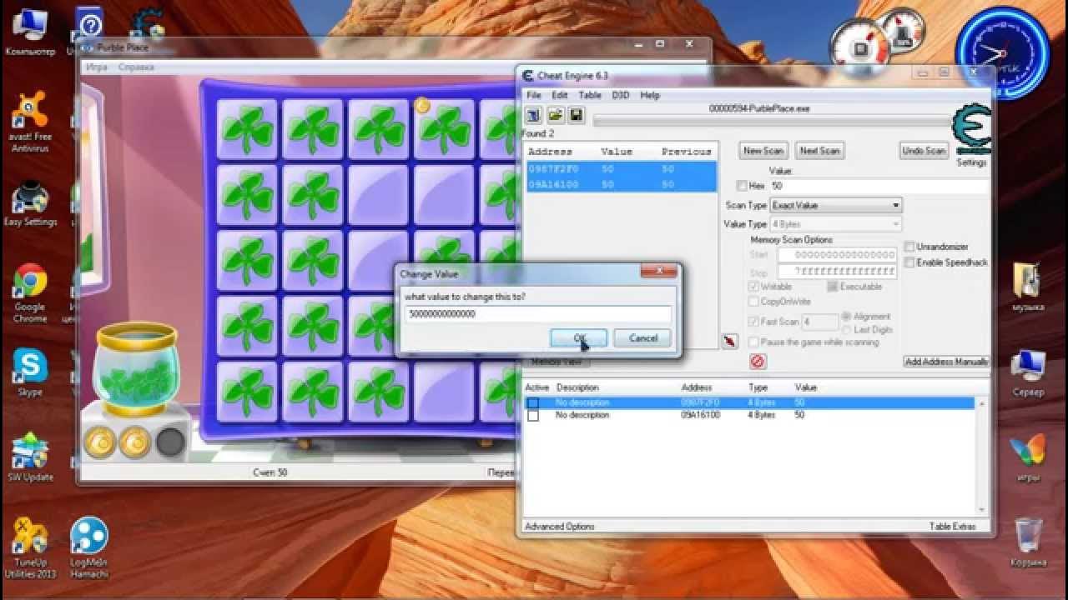Click the red no-entry clear list icon
The height and width of the screenshot is (600, 1068).
coord(758,361)
